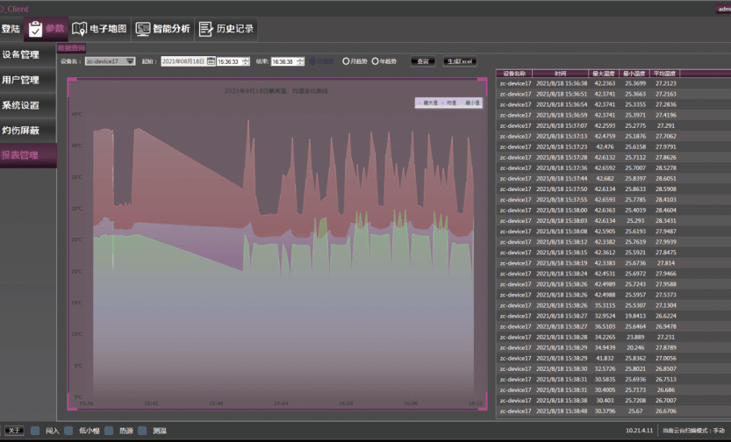Open the start date calendar picker icon
This screenshot has width=731, height=442.
[x=211, y=61]
